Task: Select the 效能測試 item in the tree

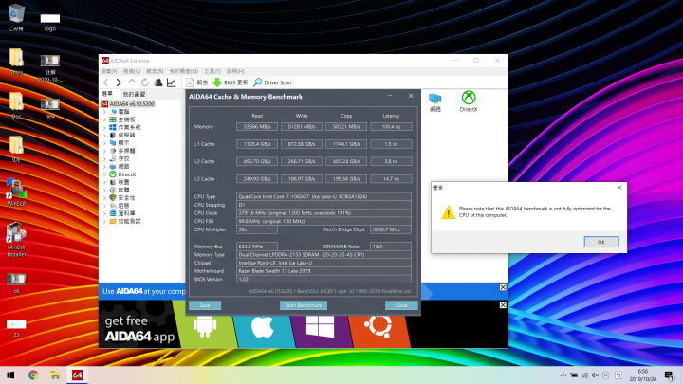Action: point(124,222)
